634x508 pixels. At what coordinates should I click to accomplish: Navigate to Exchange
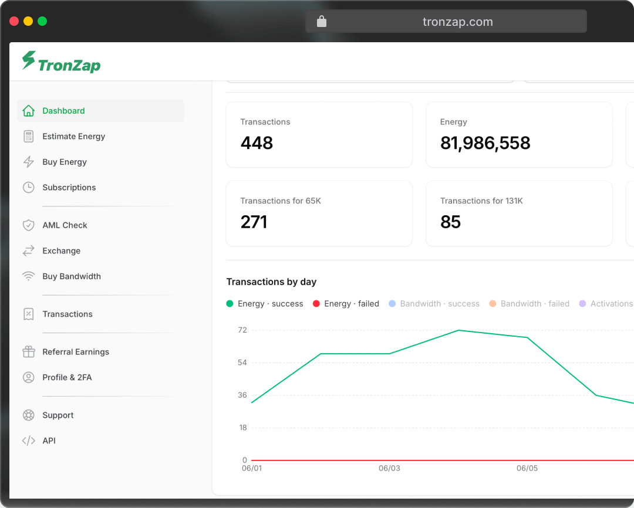point(101,251)
